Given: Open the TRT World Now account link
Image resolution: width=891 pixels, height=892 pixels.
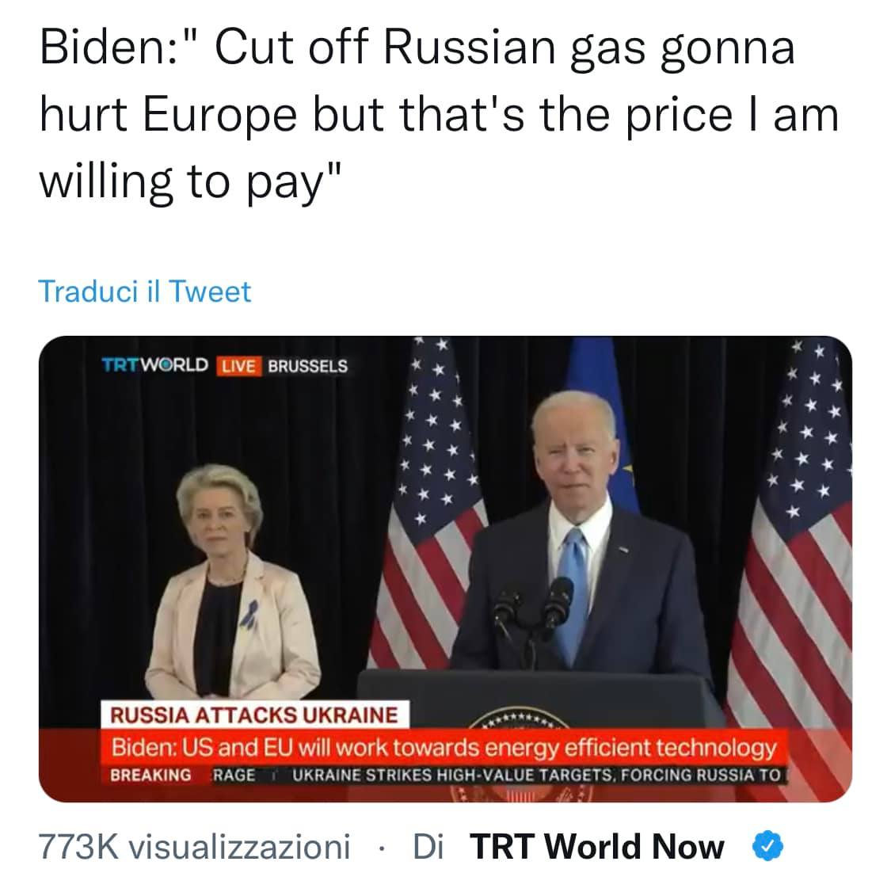Looking at the screenshot, I should point(596,846).
